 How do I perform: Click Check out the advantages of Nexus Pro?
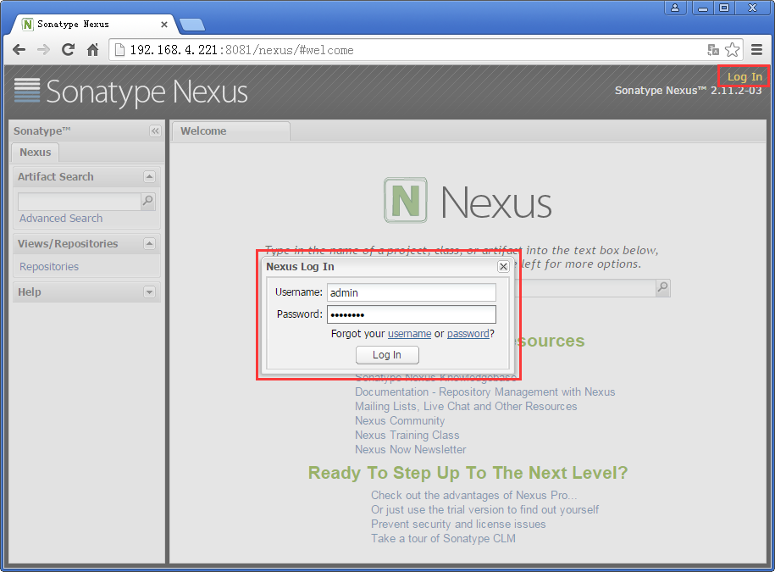pyautogui.click(x=474, y=496)
